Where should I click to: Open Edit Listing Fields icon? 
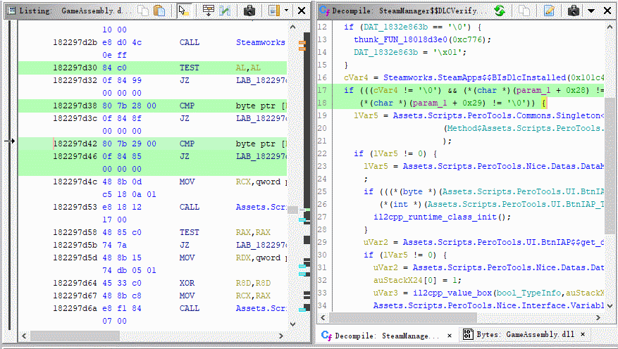[x=209, y=11]
